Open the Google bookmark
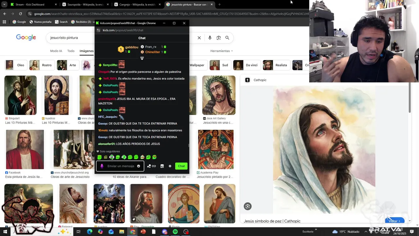This screenshot has width=419, height=236. [19, 22]
